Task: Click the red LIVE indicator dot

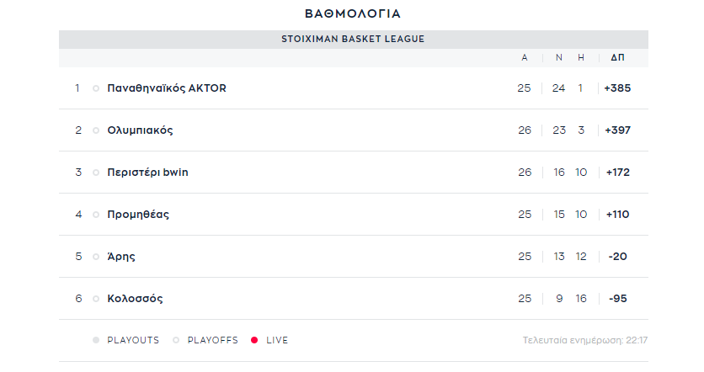Action: (x=254, y=340)
